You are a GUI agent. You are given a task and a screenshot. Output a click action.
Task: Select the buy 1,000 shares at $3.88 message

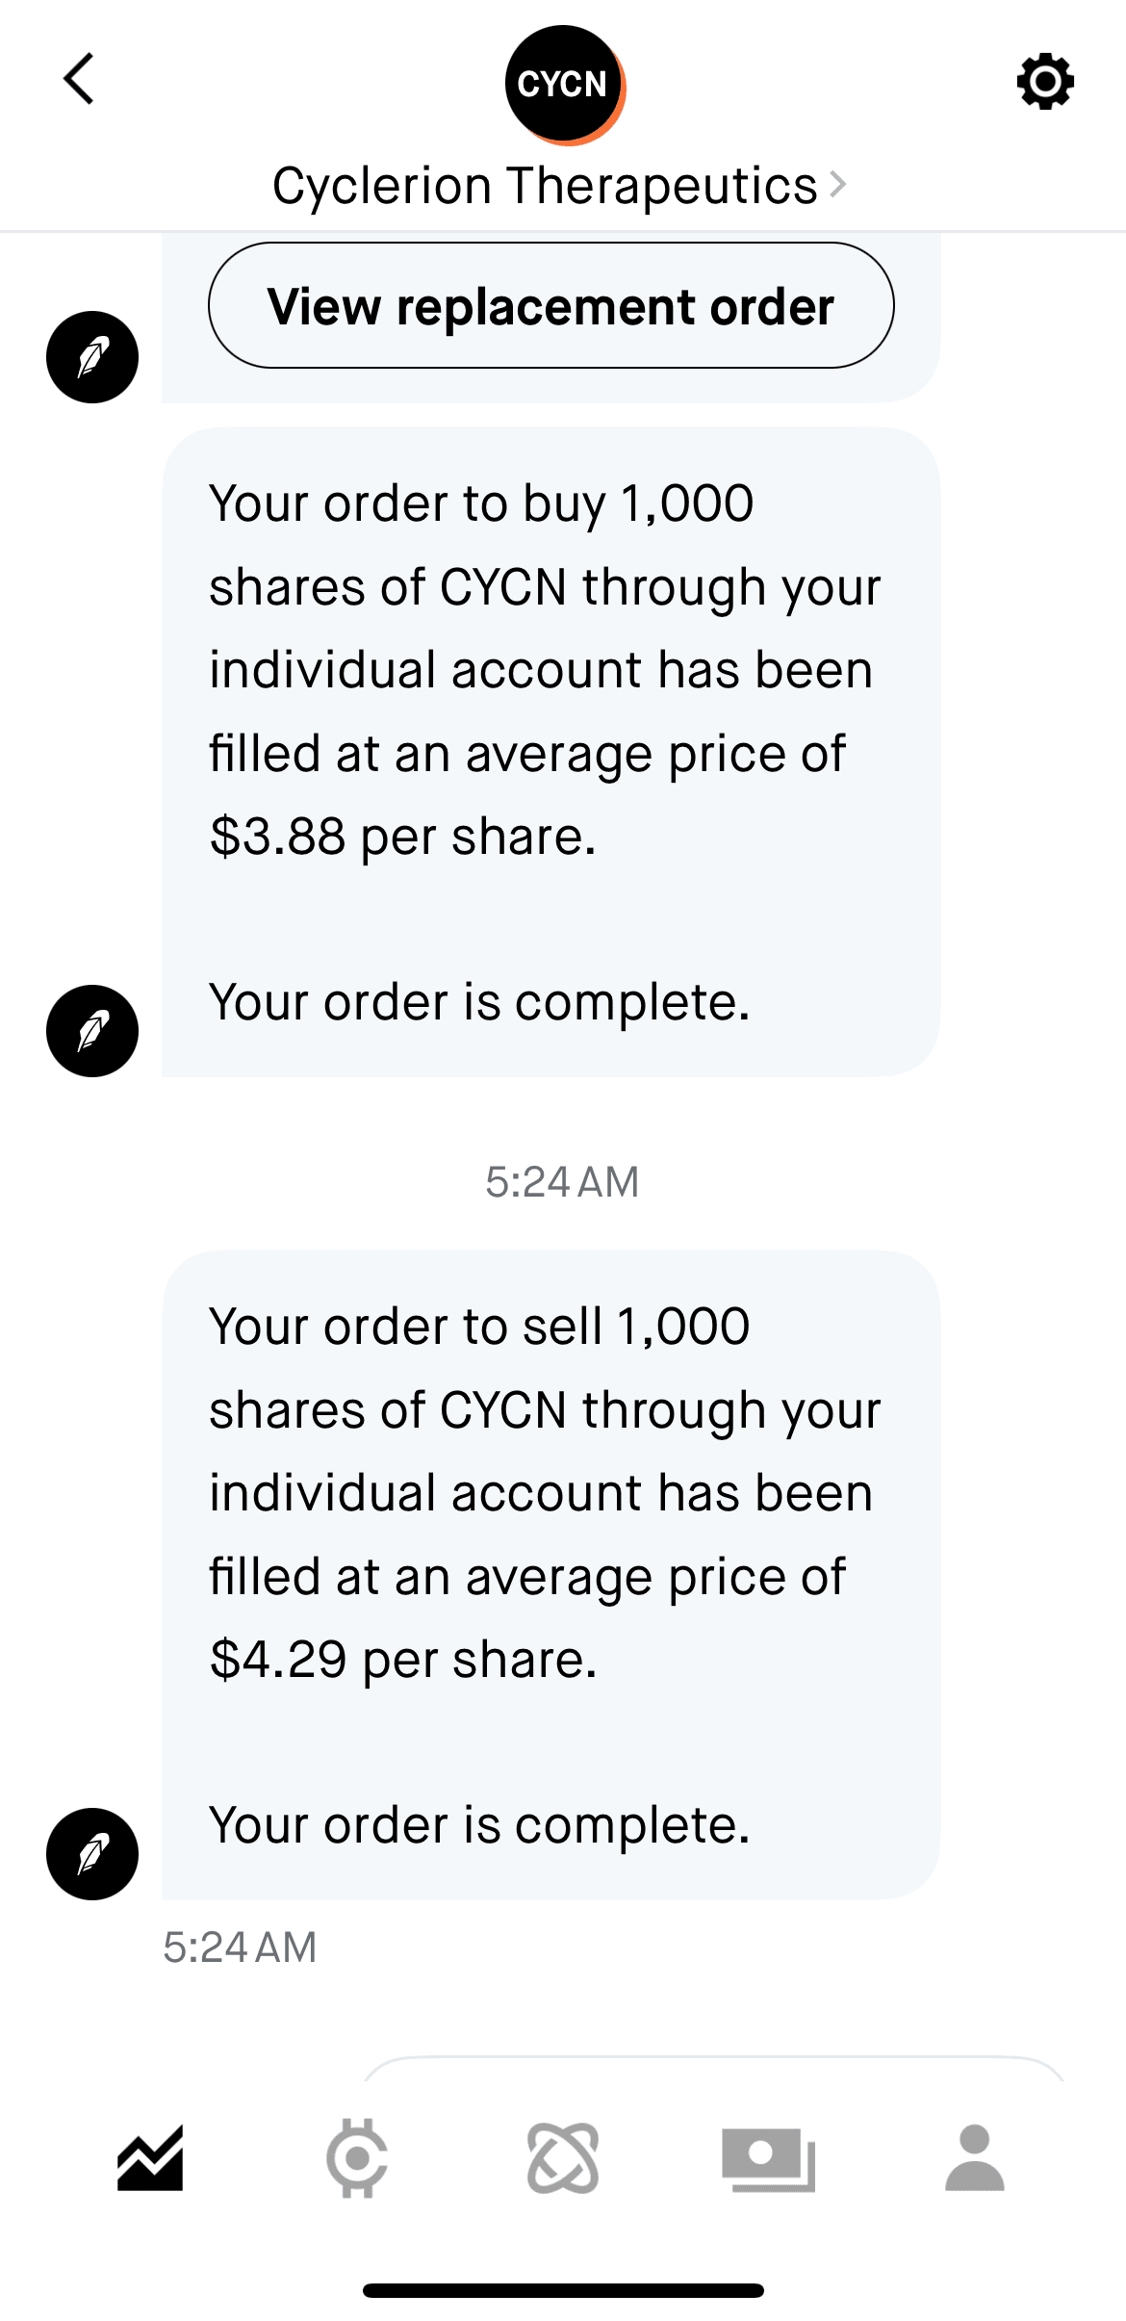point(550,751)
